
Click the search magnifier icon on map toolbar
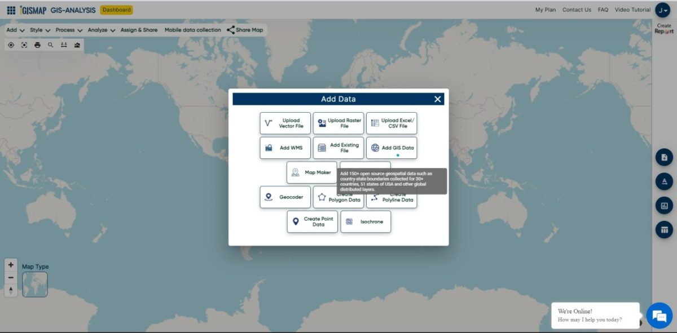(x=50, y=45)
